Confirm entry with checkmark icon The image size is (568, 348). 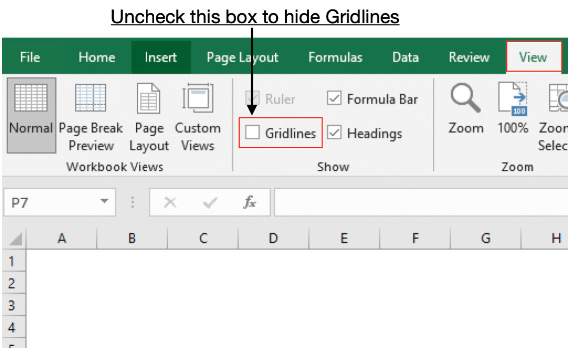tap(210, 202)
